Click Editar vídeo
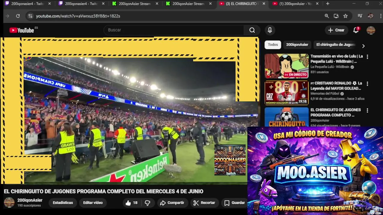383x215 pixels. pos(93,203)
